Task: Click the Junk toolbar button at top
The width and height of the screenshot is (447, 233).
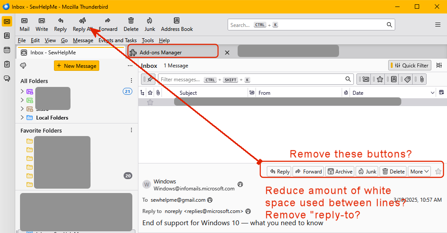Action: coord(150,24)
